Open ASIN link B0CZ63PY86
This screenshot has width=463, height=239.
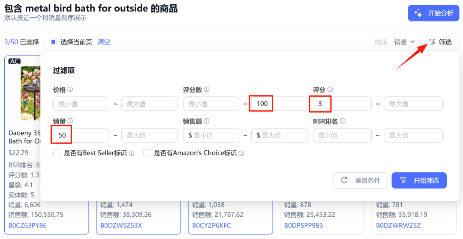(27, 225)
